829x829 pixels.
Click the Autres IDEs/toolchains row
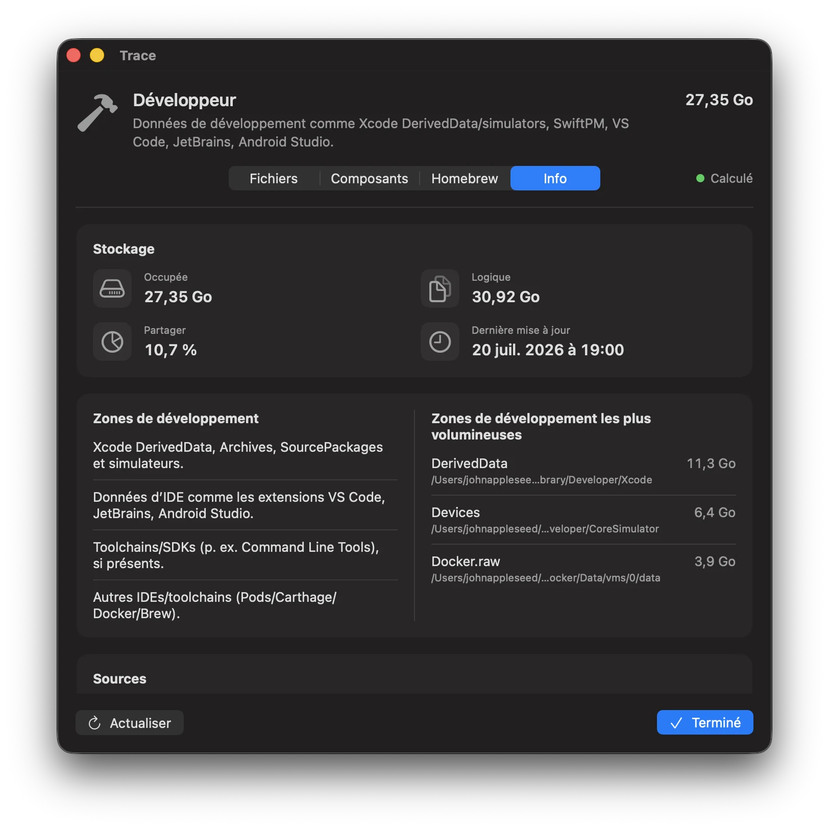coord(245,605)
